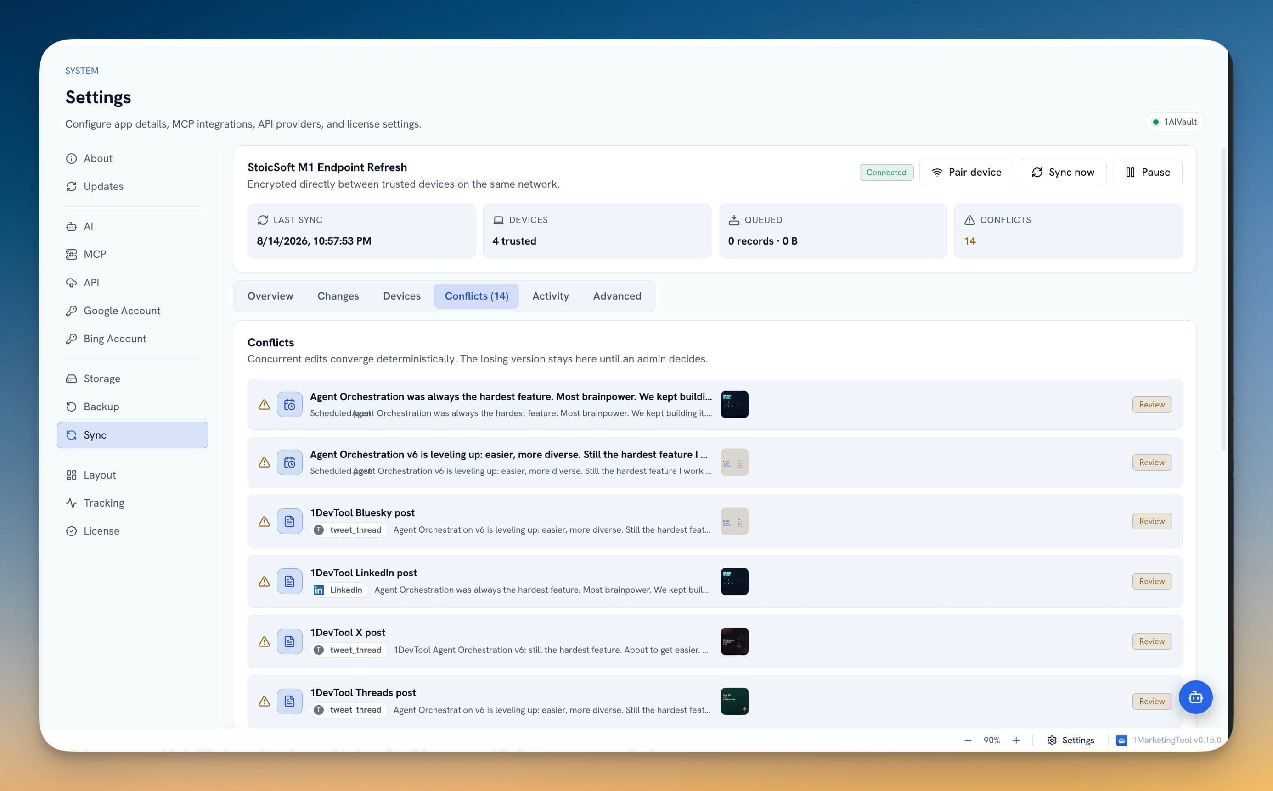Click the document icon for 1DevTool Bluesky post
The image size is (1273, 791).
[290, 521]
